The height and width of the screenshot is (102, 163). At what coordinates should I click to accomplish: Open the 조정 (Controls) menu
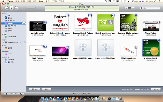[x=35, y=1]
